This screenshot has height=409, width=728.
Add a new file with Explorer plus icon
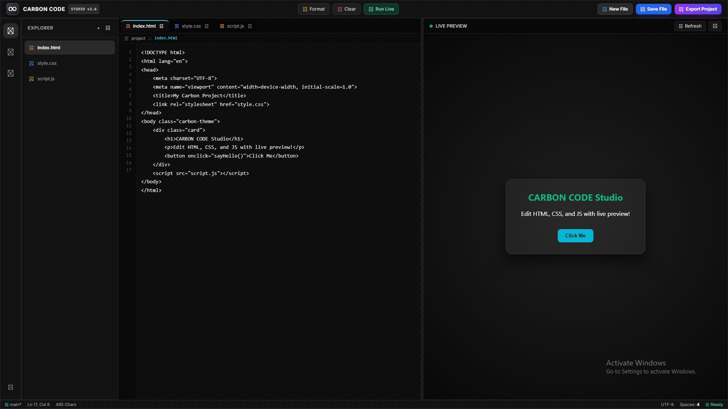pyautogui.click(x=99, y=28)
